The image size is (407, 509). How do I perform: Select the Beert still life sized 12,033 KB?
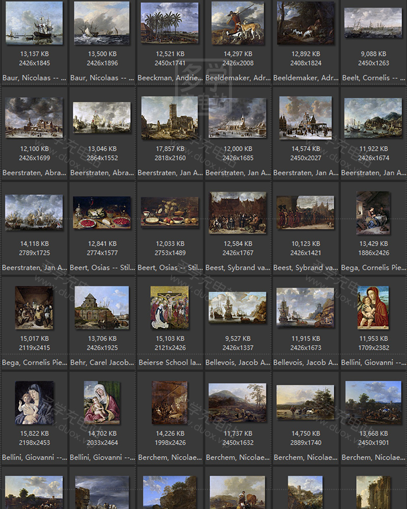(169, 213)
